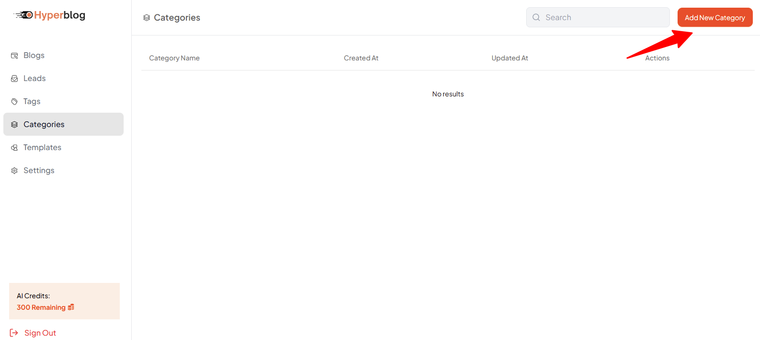Viewport: 760px width, 340px height.
Task: Click the Categories layers icon in sidebar
Action: (x=14, y=125)
